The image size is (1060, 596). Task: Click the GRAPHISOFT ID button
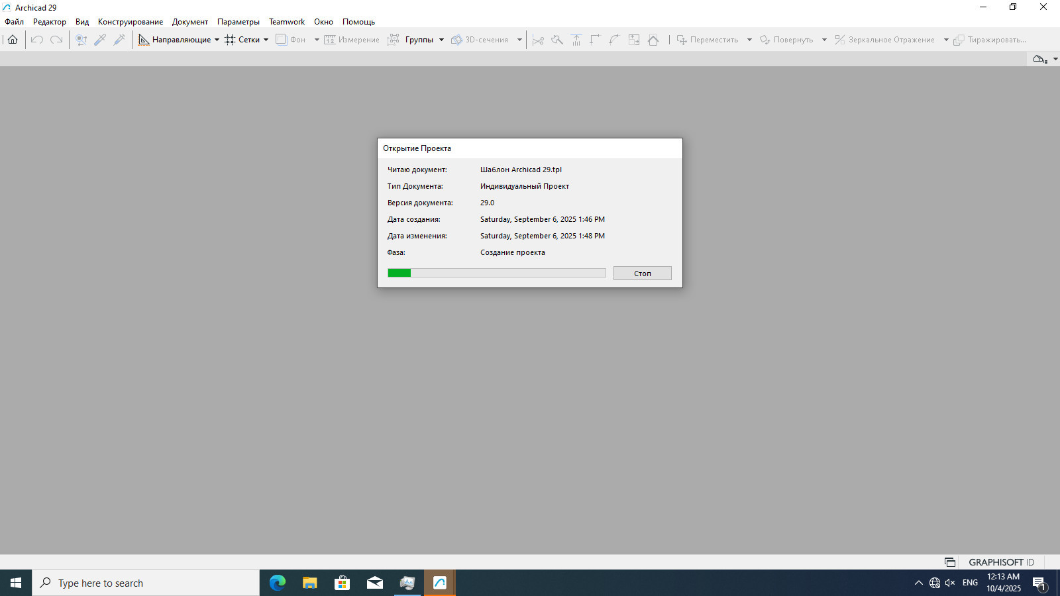pos(1001,562)
